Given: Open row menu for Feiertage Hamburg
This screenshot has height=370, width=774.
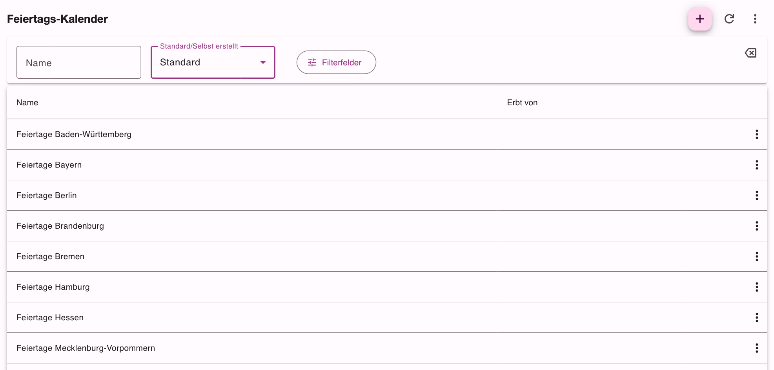Looking at the screenshot, I should [757, 287].
